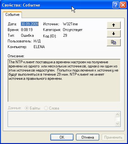Click the type value Ошибка
Screen dimensions: 128x144
tap(27, 35)
